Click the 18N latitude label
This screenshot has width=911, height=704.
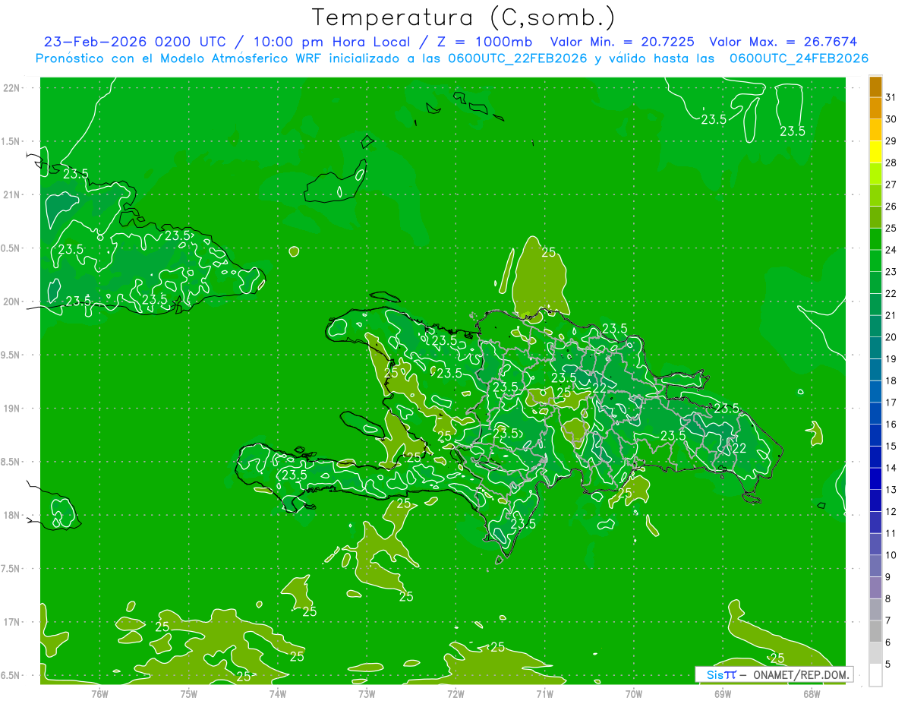coord(13,515)
